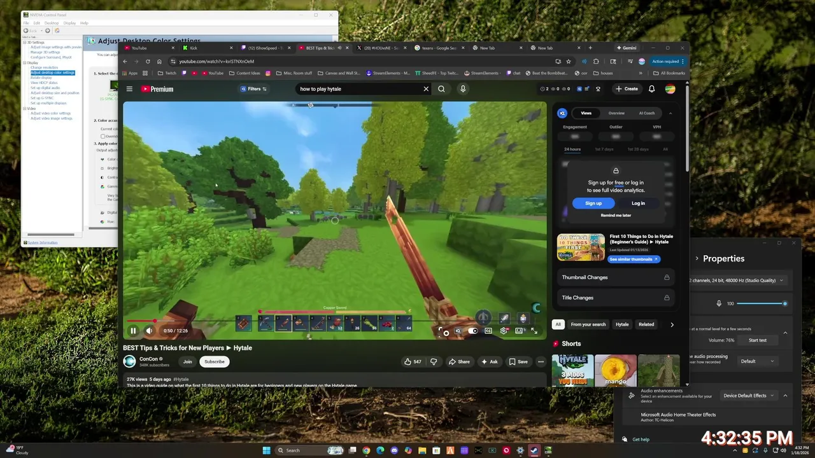
Task: Toggle the autoplay switch in player
Action: point(473,331)
